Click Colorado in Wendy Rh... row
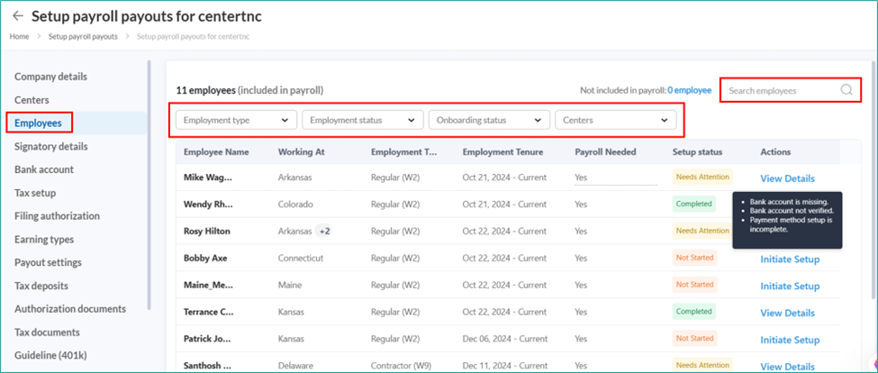 pyautogui.click(x=295, y=205)
